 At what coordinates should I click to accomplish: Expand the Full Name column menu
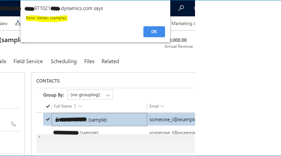(x=81, y=106)
